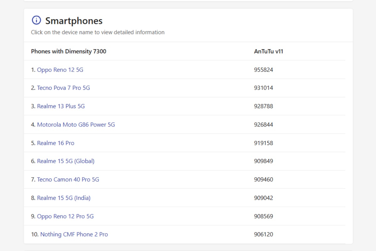
Task: Click the 926844 score for Moto G86
Action: click(x=264, y=125)
